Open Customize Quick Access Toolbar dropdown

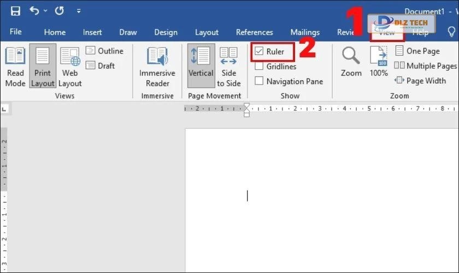pyautogui.click(x=79, y=11)
